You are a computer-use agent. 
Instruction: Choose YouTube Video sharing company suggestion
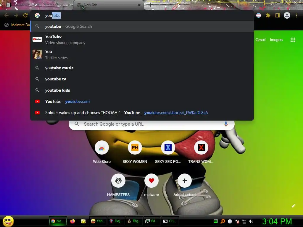(x=142, y=39)
